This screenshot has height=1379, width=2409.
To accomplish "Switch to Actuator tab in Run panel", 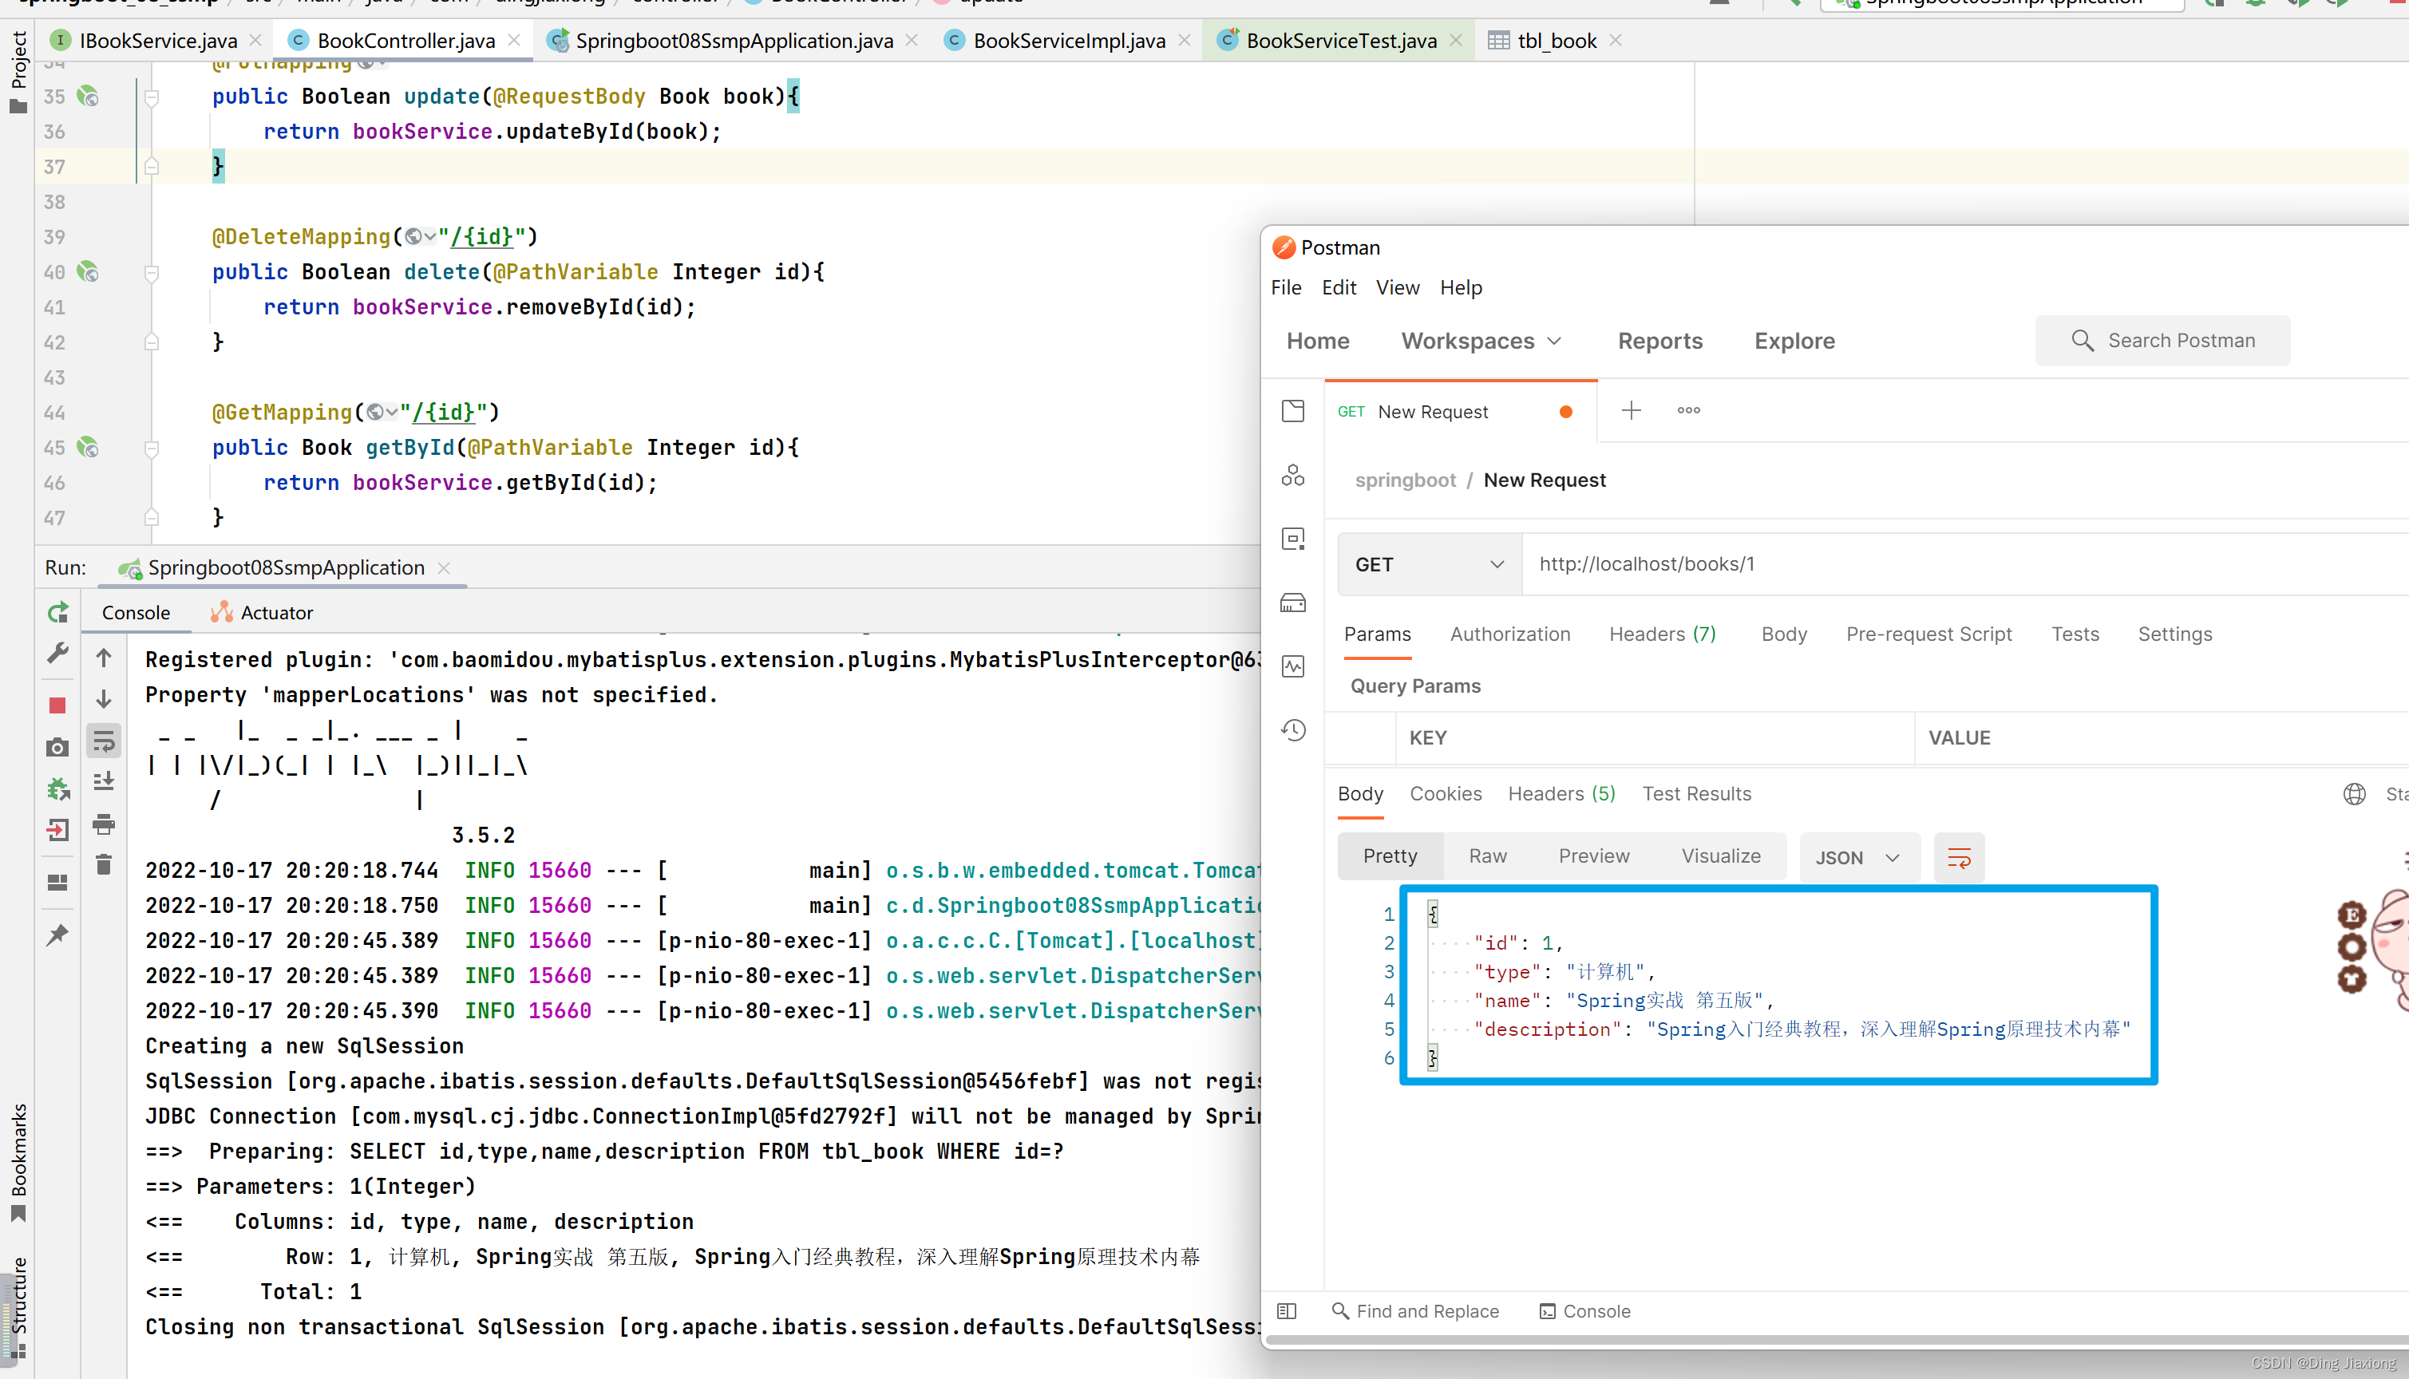I will pyautogui.click(x=263, y=613).
